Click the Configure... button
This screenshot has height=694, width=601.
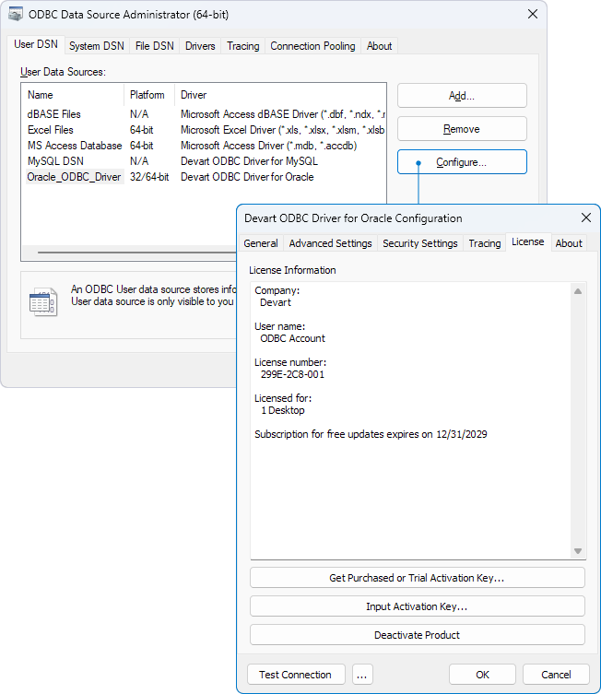[x=462, y=162]
